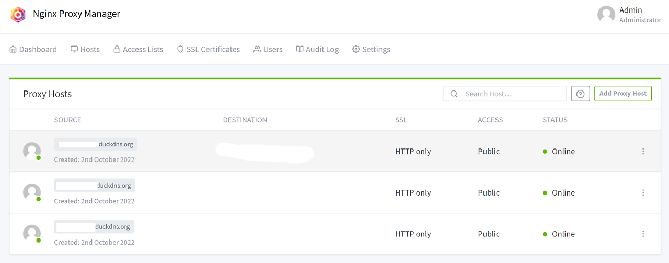
Task: Open three-dot menu for third proxy host
Action: coord(643,234)
